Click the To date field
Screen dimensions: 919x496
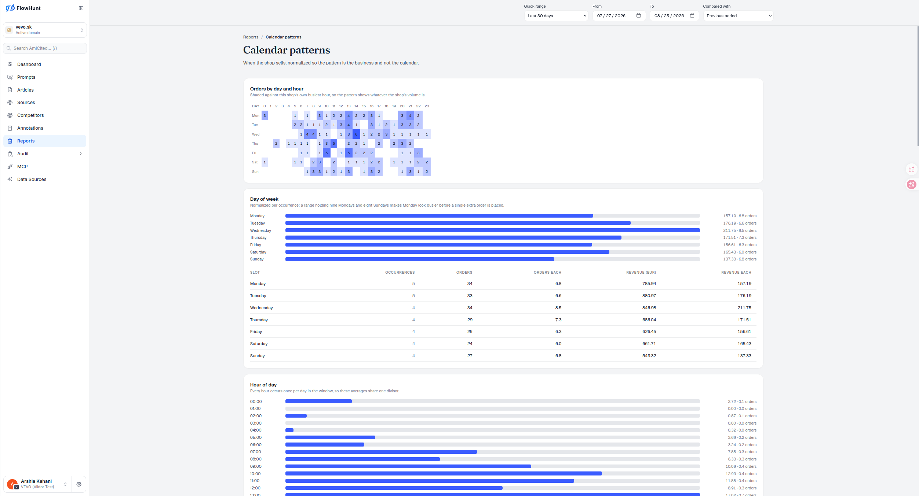click(x=674, y=16)
